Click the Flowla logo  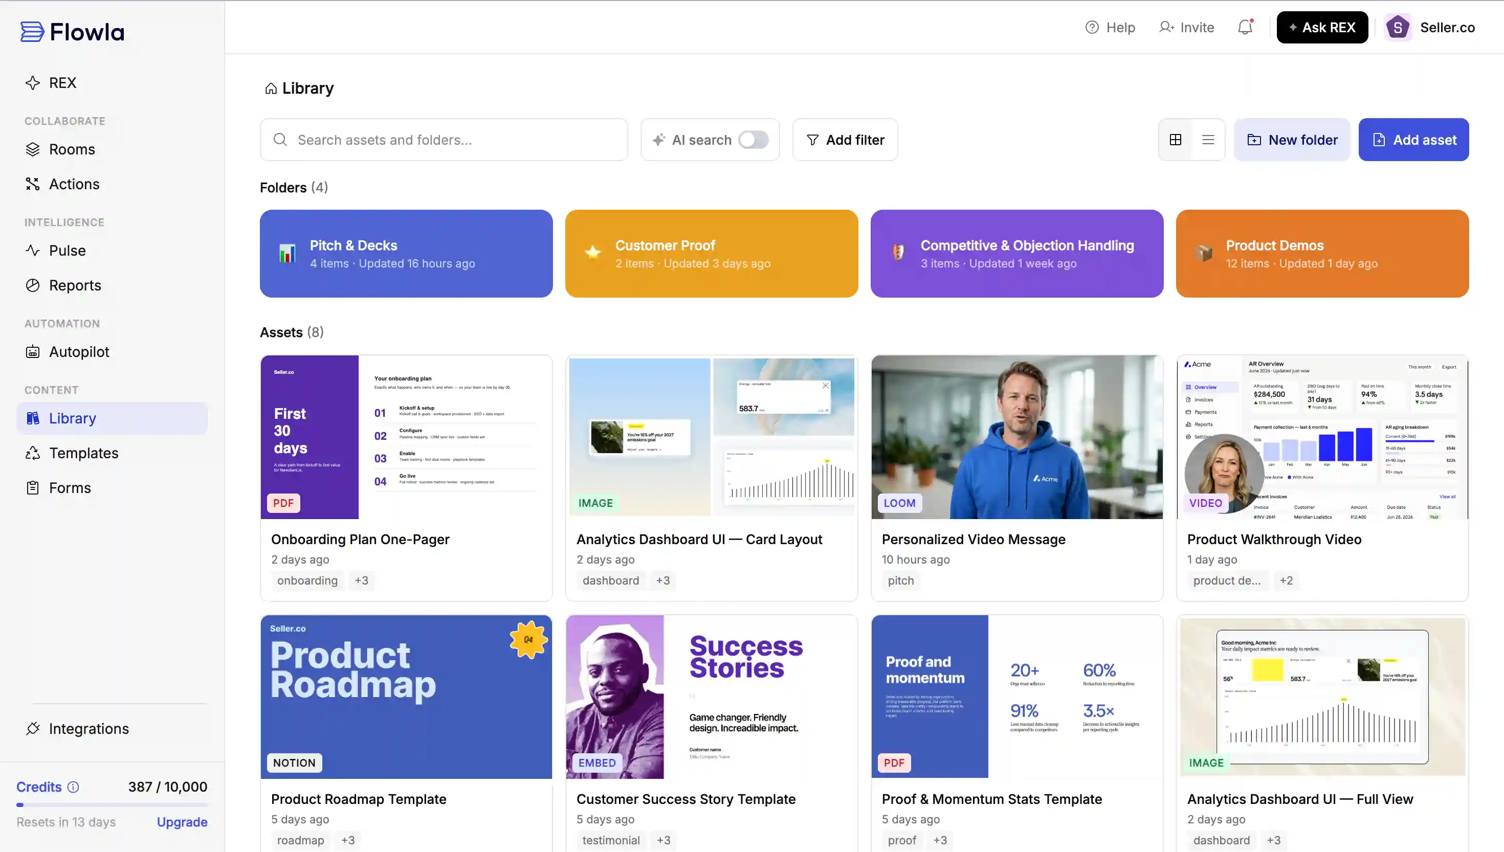(73, 32)
